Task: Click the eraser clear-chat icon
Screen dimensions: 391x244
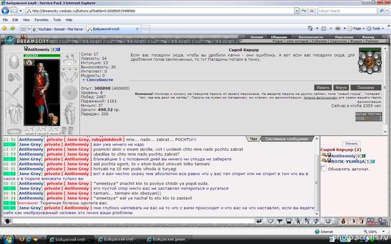Action: coord(270,221)
